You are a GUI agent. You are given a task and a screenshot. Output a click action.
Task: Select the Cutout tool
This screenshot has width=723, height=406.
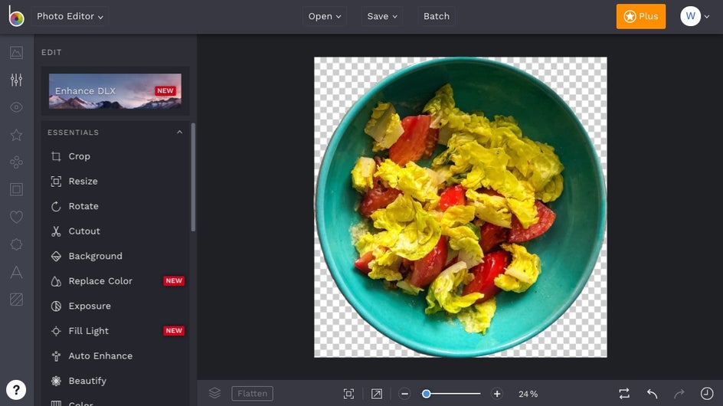[116, 231]
